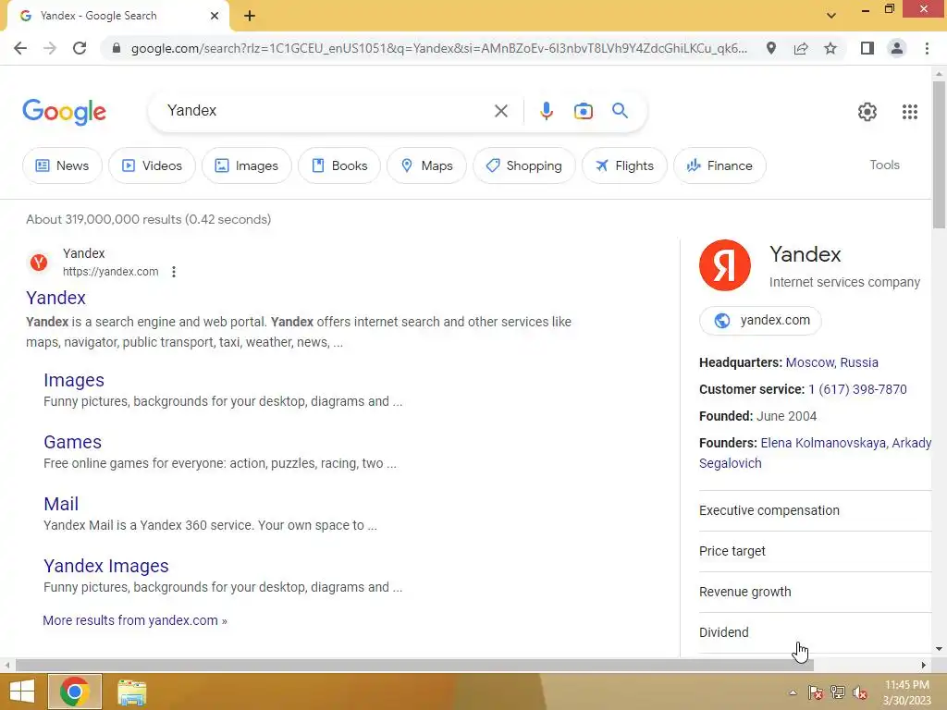Viewport: 947px width, 710px height.
Task: Click the location pin icon in address bar
Action: click(771, 48)
